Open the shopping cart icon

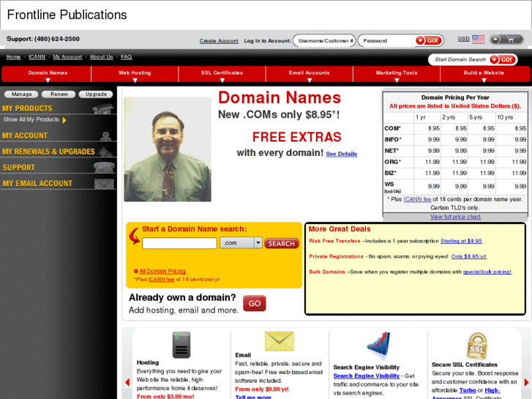(x=511, y=39)
